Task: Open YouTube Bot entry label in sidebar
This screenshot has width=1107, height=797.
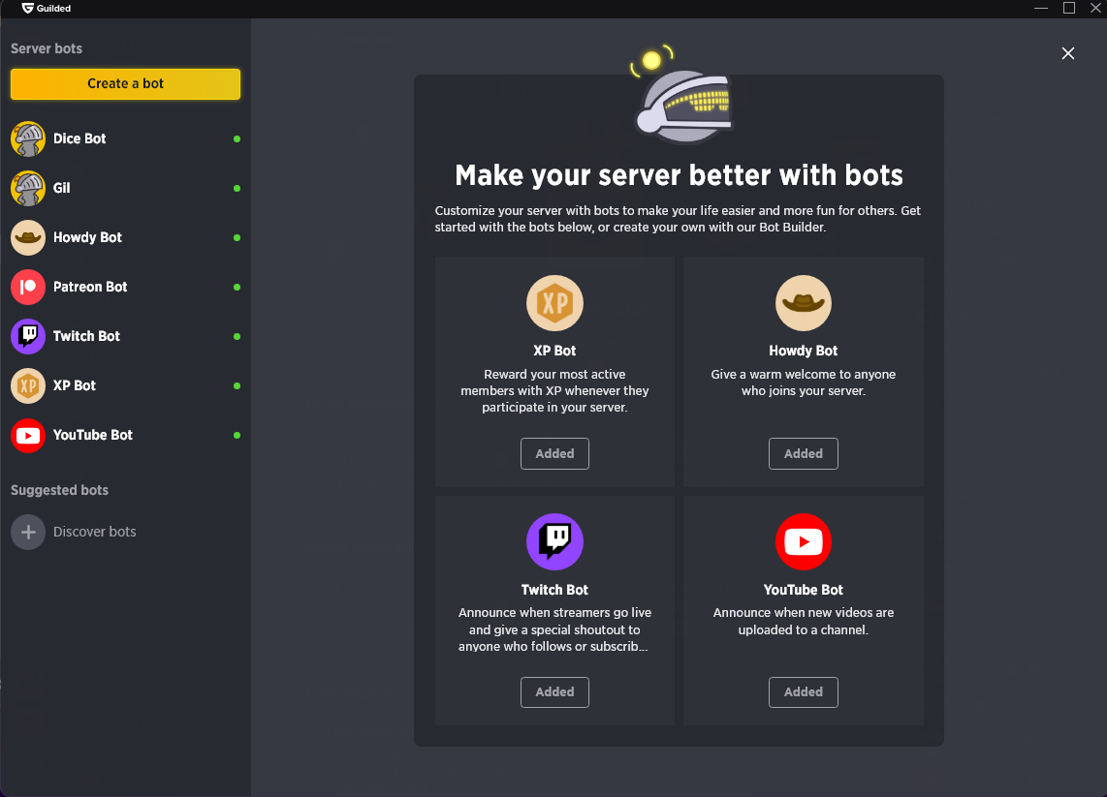Action: (93, 435)
